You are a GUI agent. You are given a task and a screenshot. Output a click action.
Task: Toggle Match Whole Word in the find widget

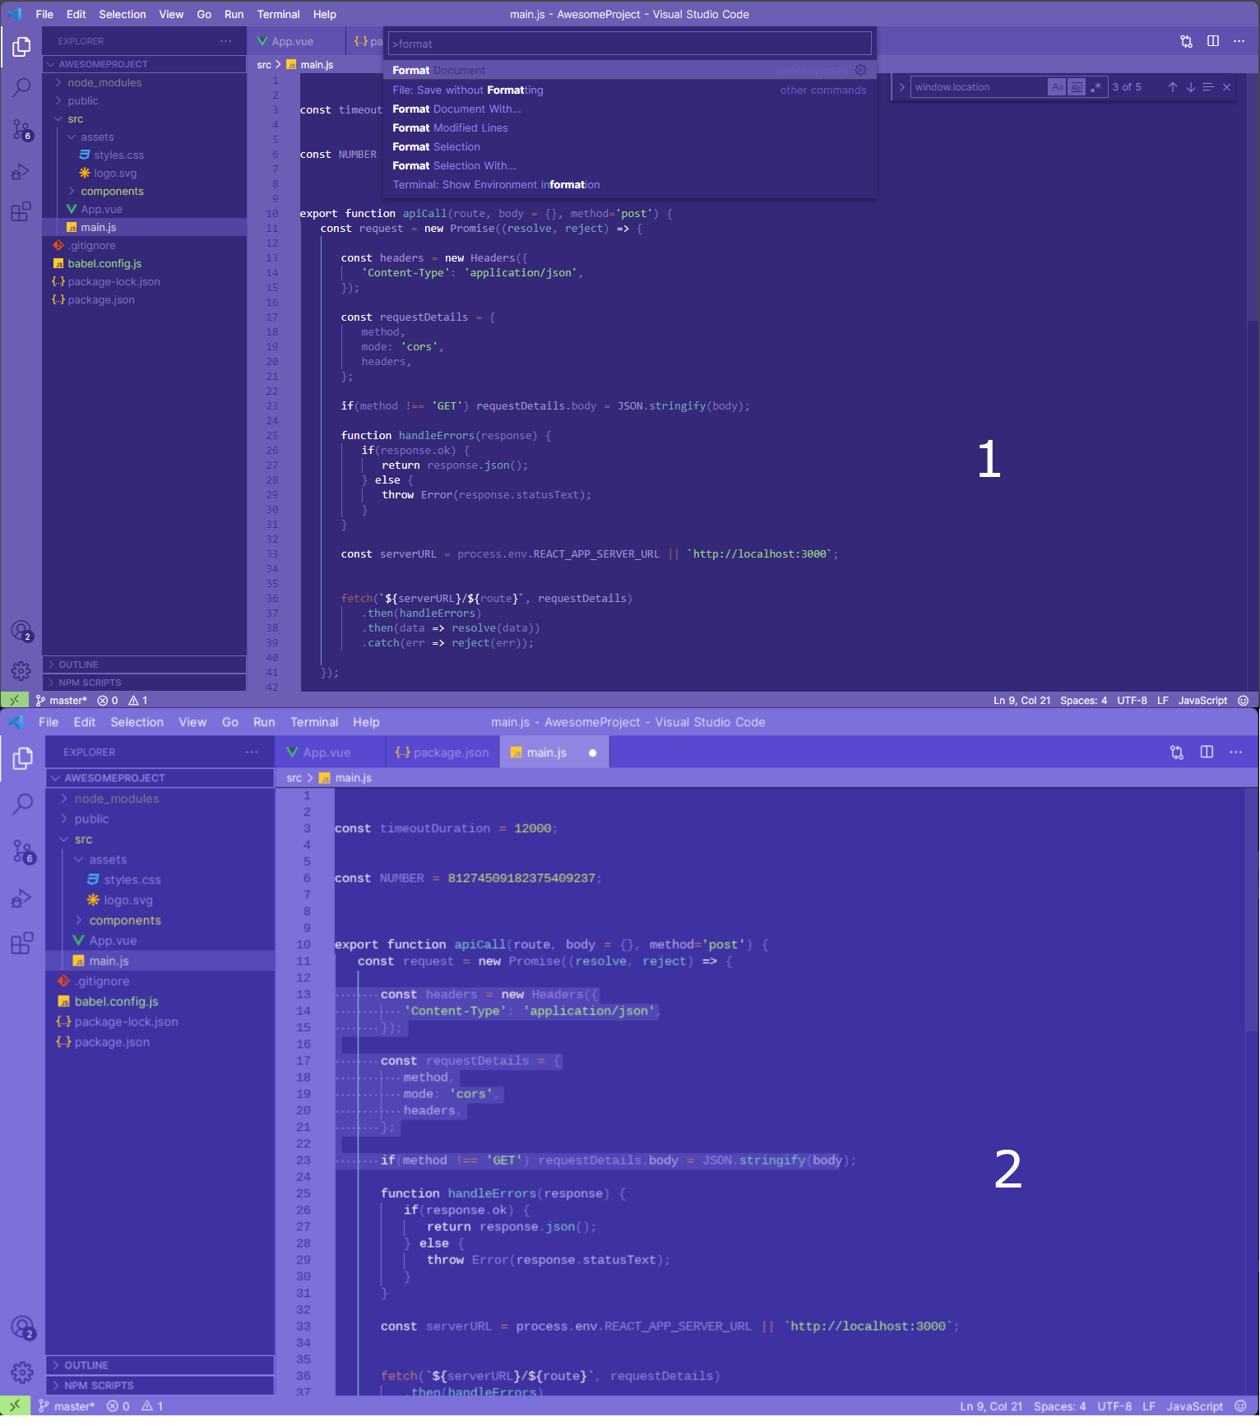pos(1077,87)
